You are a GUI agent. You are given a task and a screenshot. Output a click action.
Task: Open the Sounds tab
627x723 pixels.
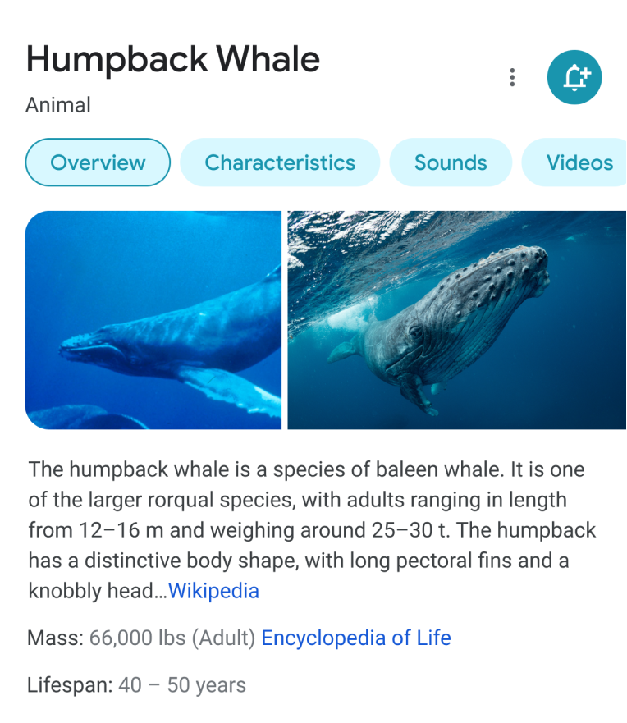tap(451, 162)
